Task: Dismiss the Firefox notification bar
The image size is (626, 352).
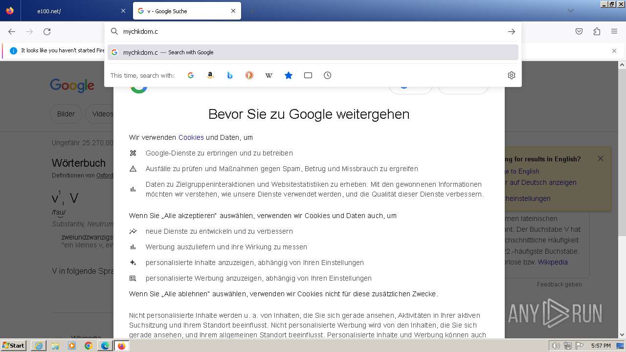Action: point(614,50)
